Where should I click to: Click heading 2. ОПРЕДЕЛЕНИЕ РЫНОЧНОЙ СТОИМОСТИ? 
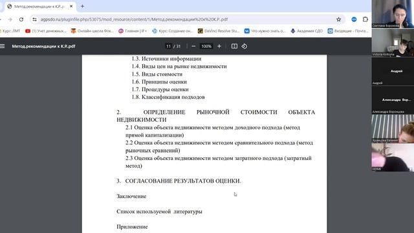215,116
